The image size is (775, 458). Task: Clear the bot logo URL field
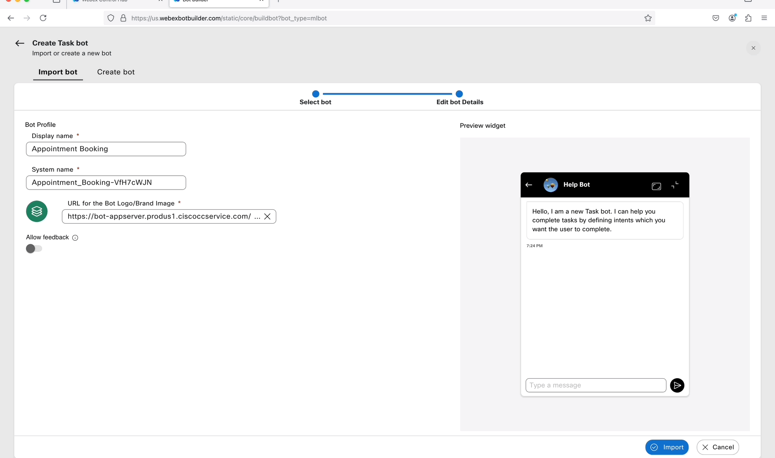click(x=267, y=216)
